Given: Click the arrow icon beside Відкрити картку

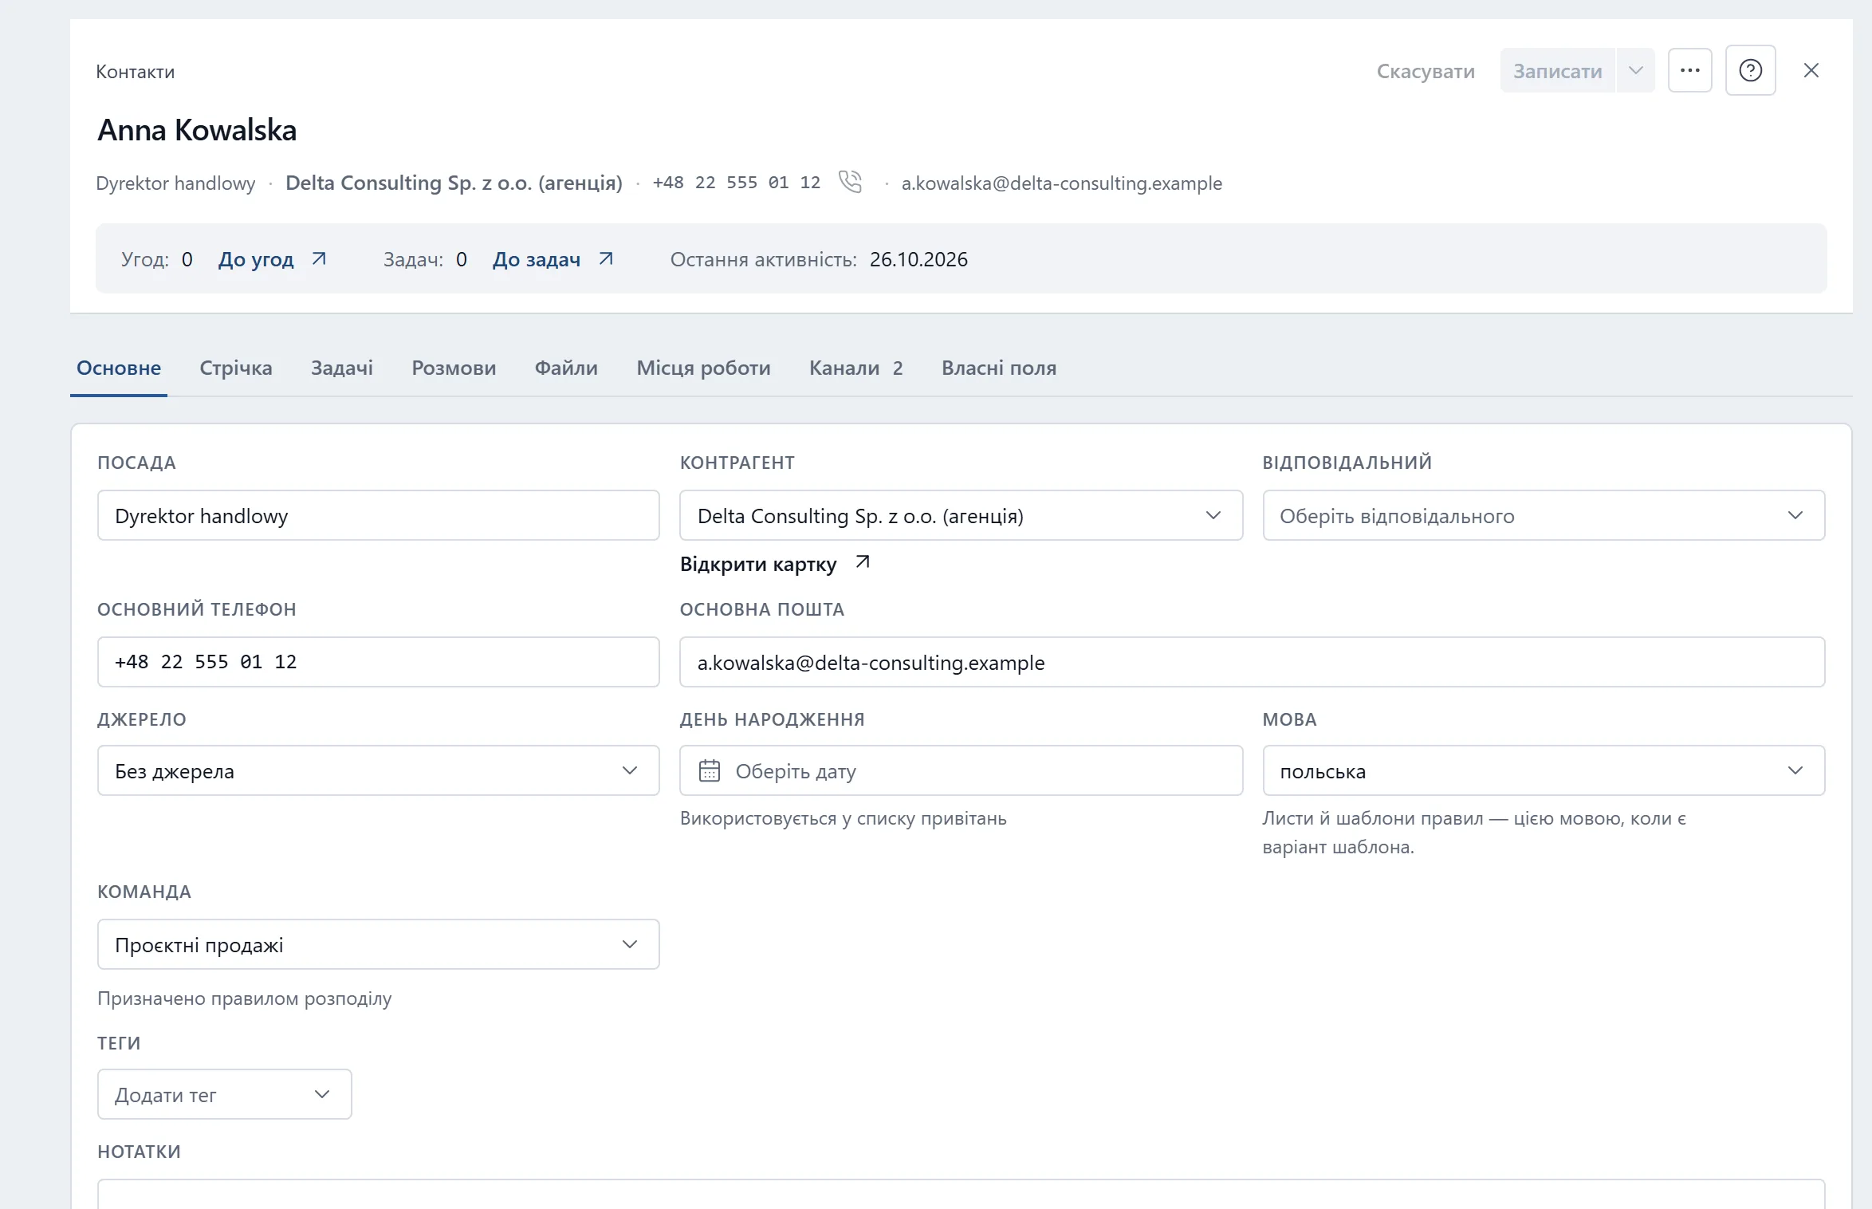Looking at the screenshot, I should (x=862, y=562).
